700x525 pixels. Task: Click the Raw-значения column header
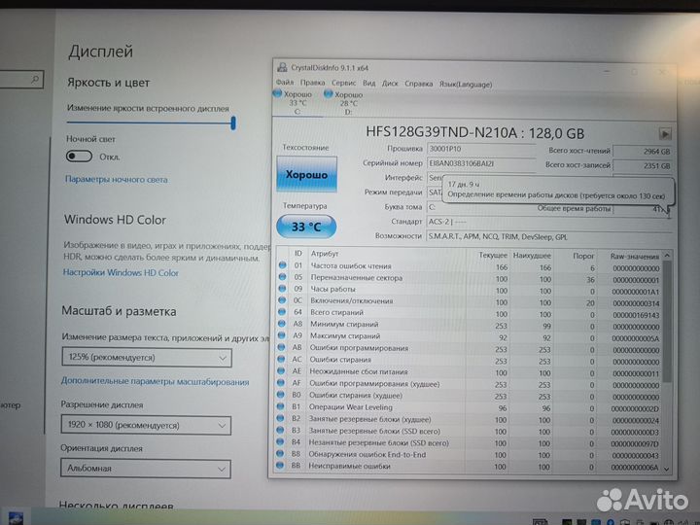tap(634, 257)
